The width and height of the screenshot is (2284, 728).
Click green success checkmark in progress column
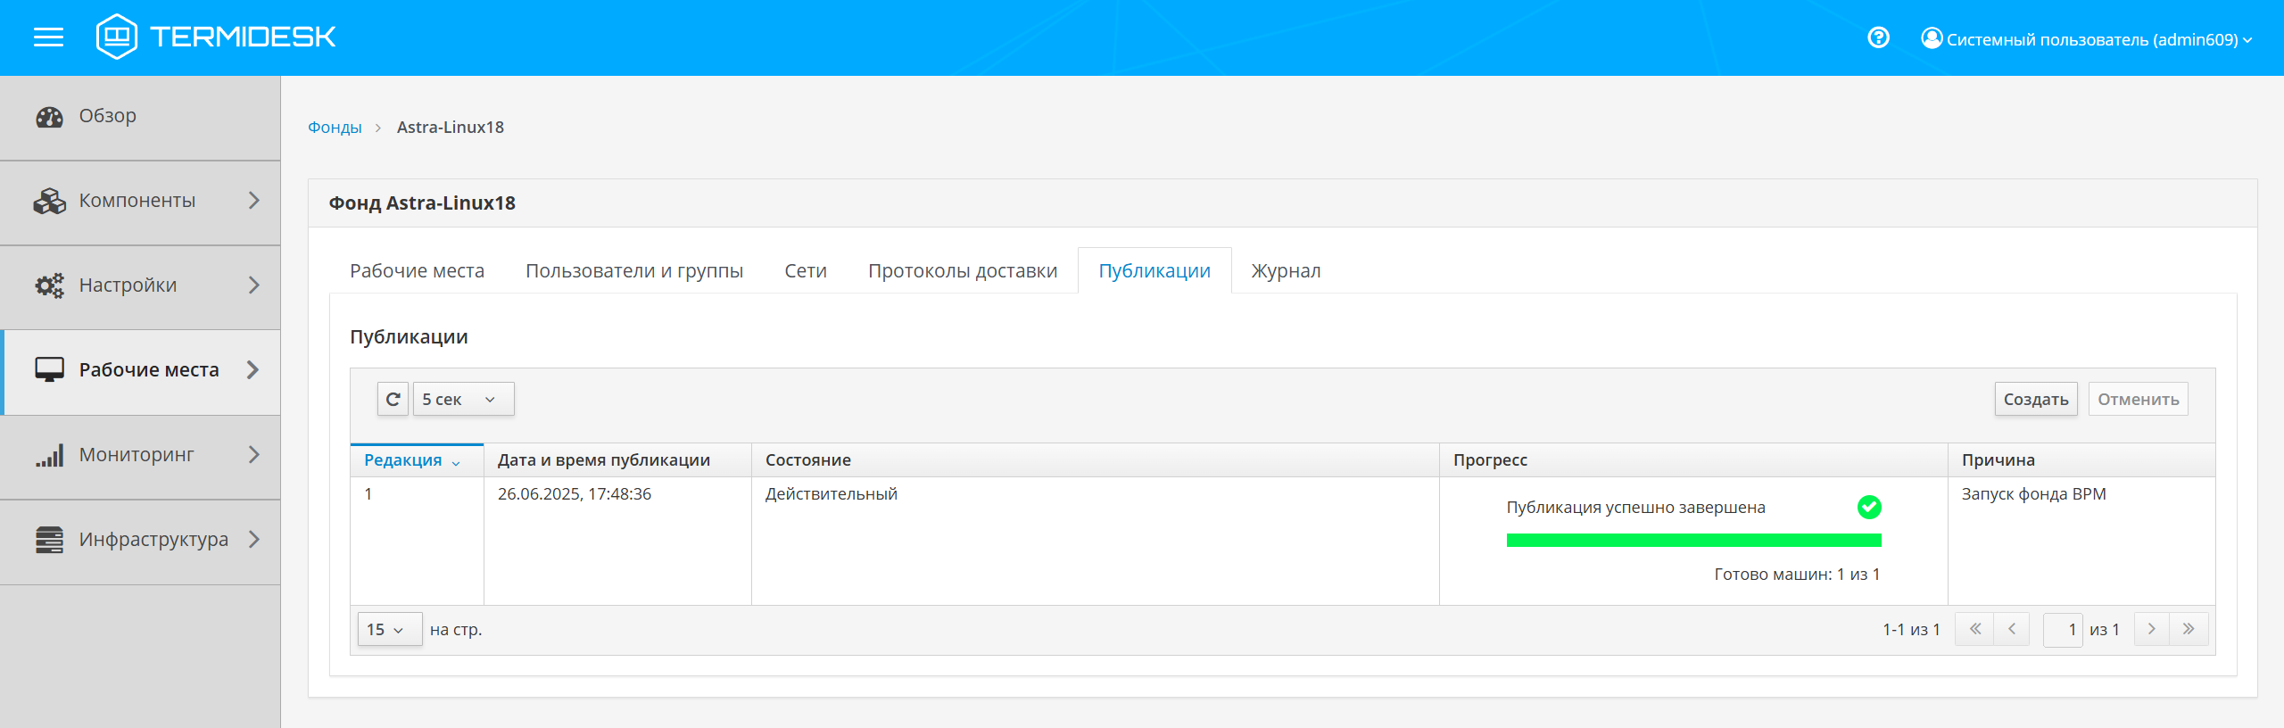1869,507
